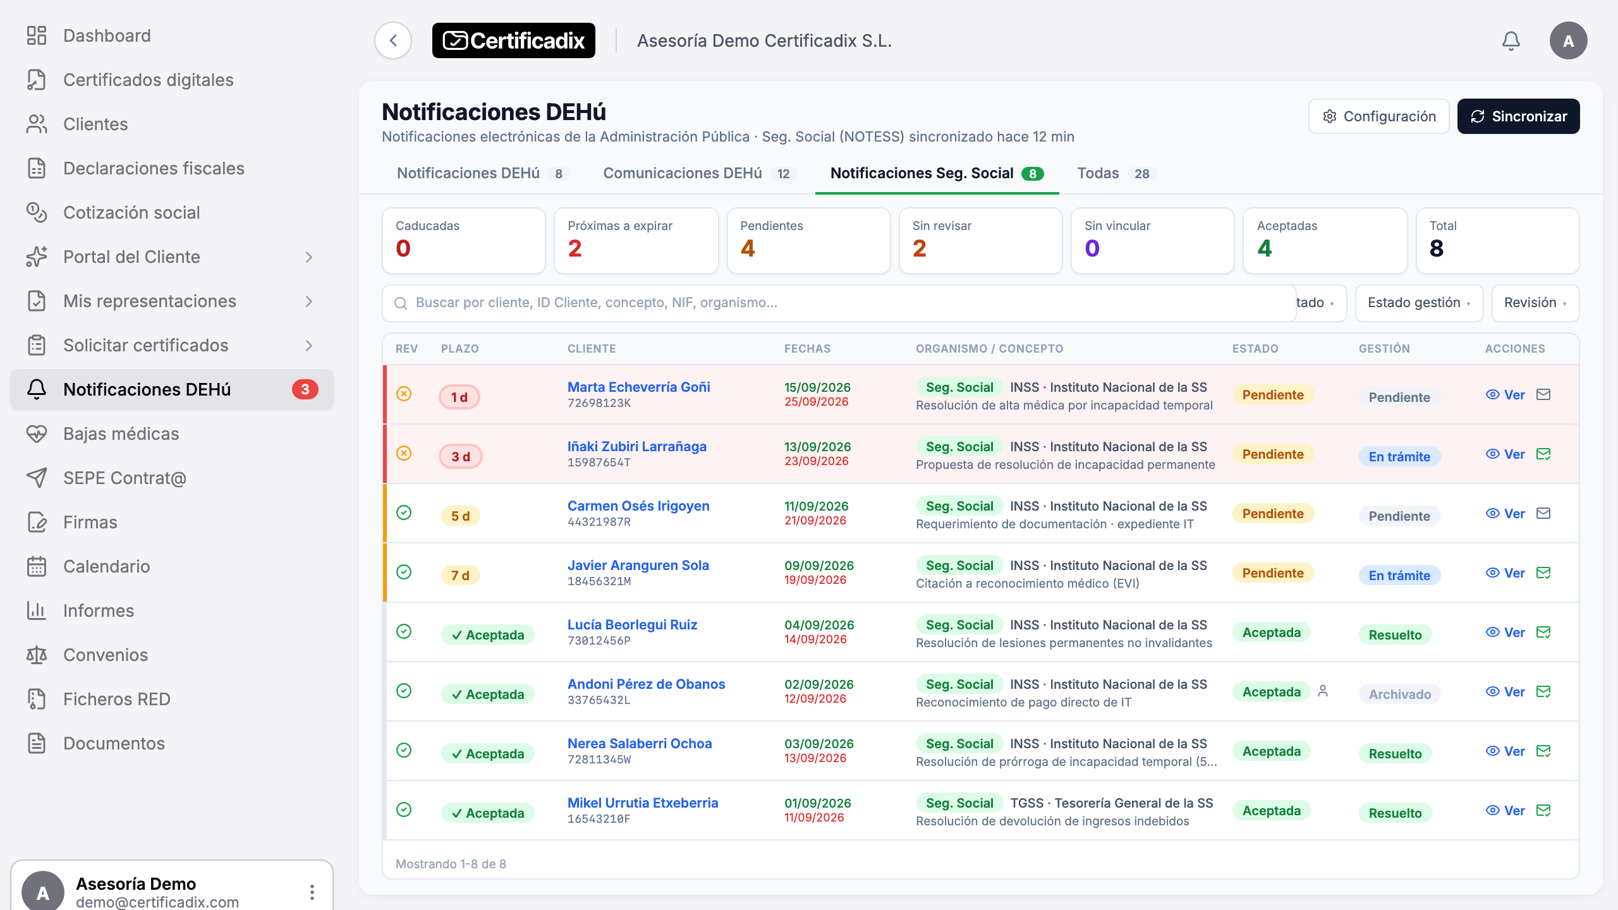Screen dimensions: 1618x910
Task: Open Ficheros RED file item
Action: coord(172,699)
